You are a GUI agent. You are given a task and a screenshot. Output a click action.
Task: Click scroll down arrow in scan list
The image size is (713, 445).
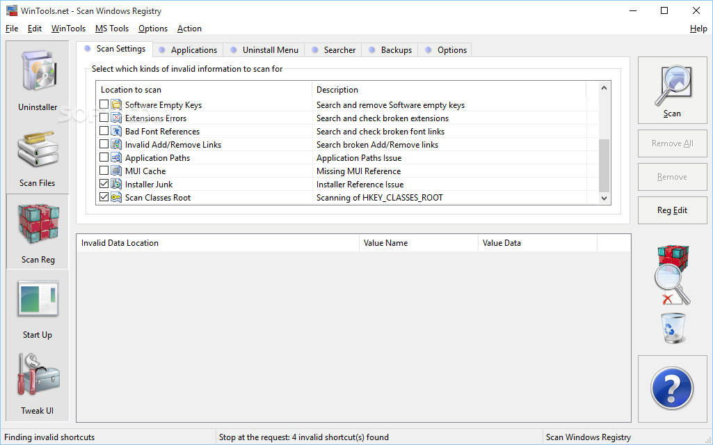coord(604,198)
